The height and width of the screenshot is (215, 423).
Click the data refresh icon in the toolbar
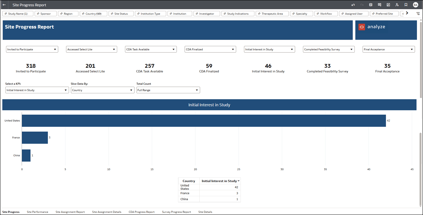(x=371, y=5)
